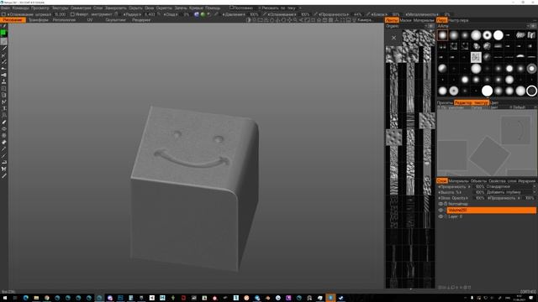538x302 pixels.
Task: Click the blue sphere channel icon
Action: click(197, 14)
